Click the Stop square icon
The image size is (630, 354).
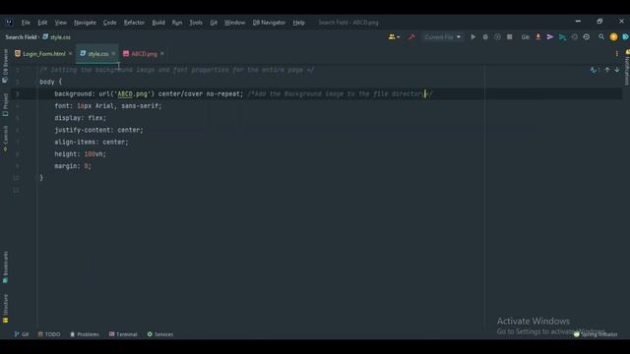(510, 37)
